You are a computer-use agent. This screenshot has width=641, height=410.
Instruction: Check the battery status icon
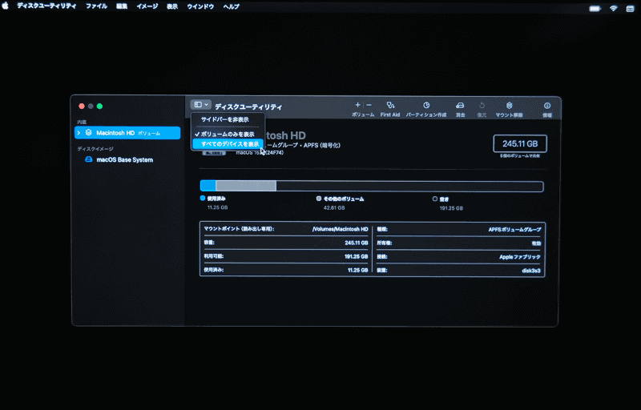pyautogui.click(x=595, y=8)
